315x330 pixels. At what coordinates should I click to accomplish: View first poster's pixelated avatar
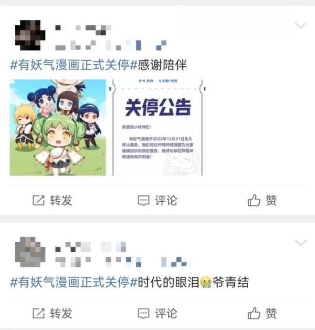[x=30, y=35]
